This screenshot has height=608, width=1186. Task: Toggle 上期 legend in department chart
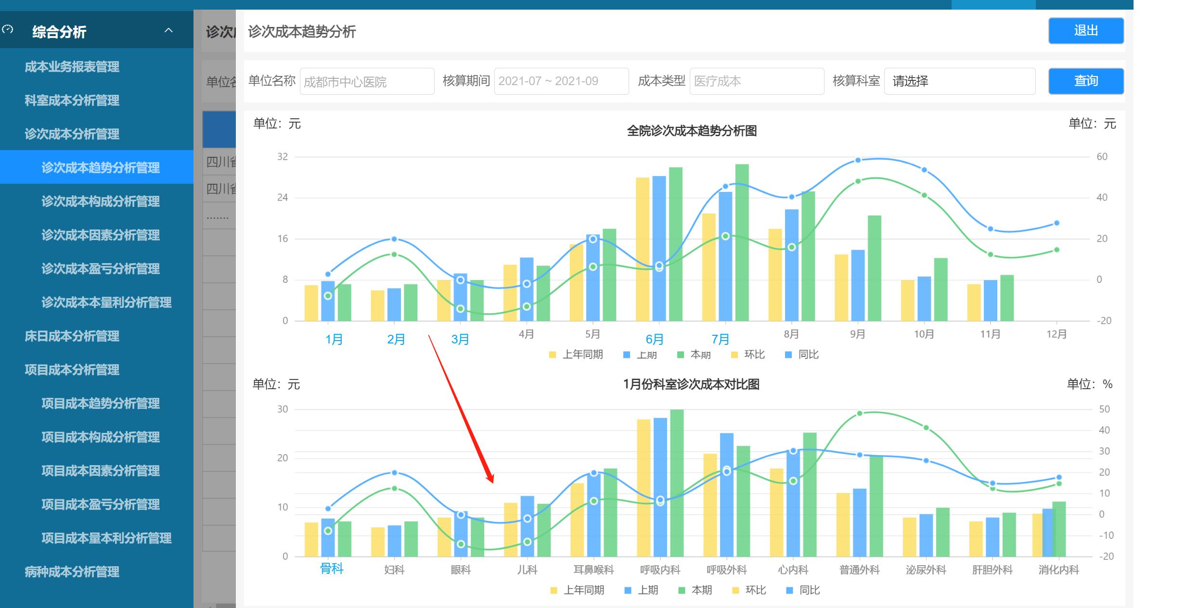click(x=641, y=590)
